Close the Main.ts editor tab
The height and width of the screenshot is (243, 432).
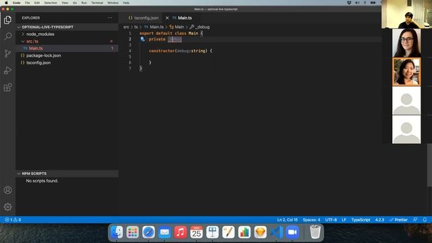(167, 18)
